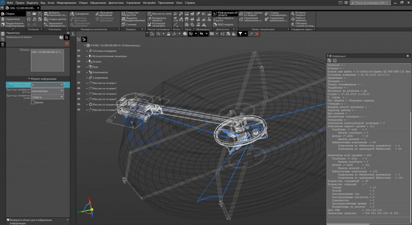
Task: Toggle visibility of Эскизы
Action: pyautogui.click(x=79, y=61)
